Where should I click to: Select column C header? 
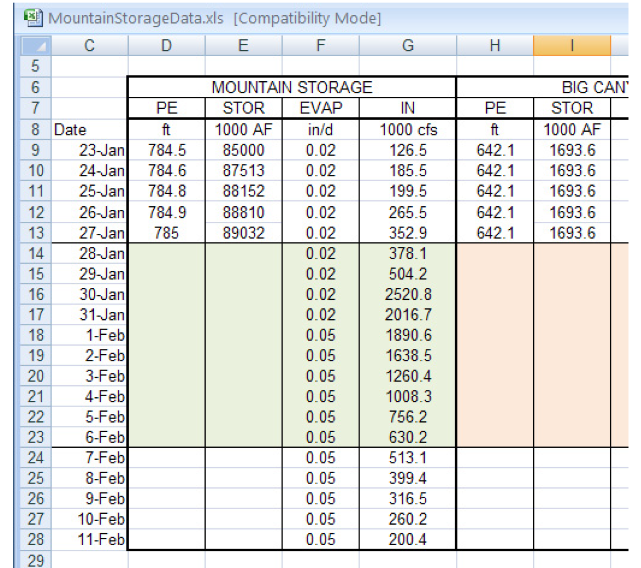tap(90, 46)
